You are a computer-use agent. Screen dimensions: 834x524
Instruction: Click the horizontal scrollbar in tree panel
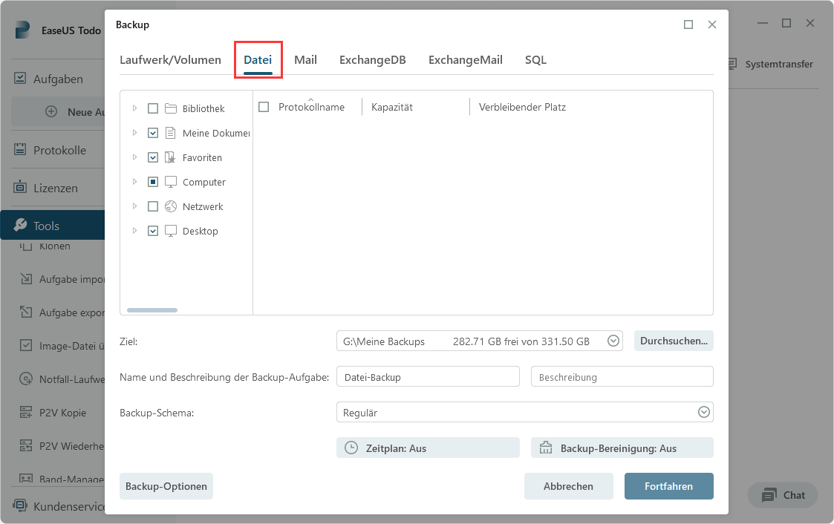point(152,310)
